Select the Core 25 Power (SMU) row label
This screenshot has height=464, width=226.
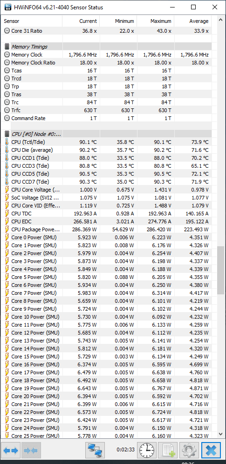35,436
